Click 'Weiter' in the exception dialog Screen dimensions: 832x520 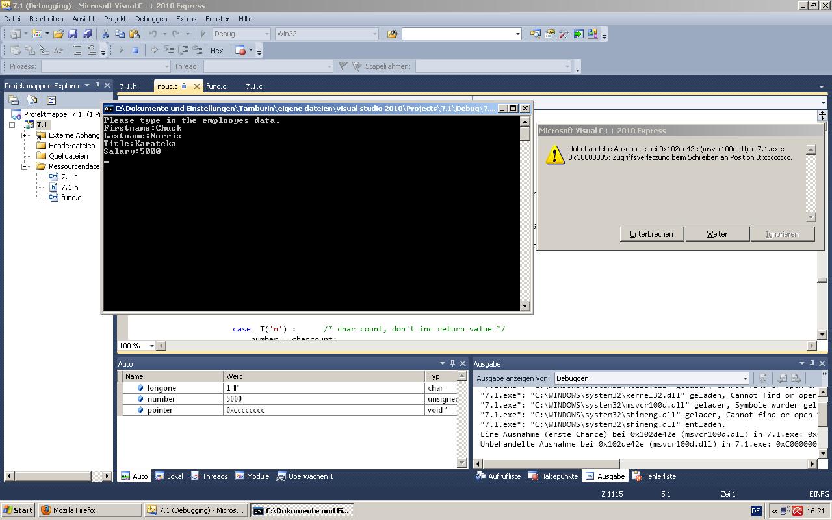coord(717,234)
